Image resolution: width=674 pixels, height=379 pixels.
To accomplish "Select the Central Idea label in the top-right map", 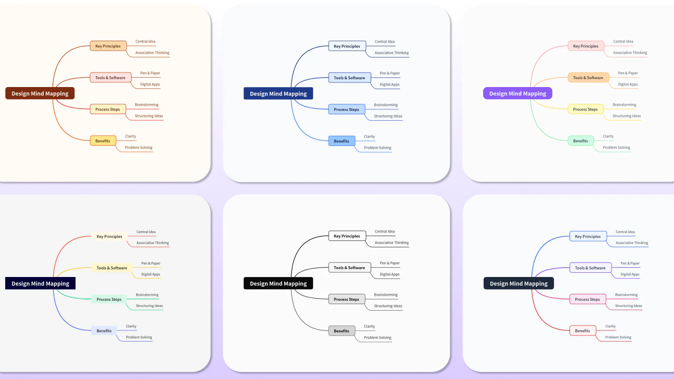I will point(623,41).
